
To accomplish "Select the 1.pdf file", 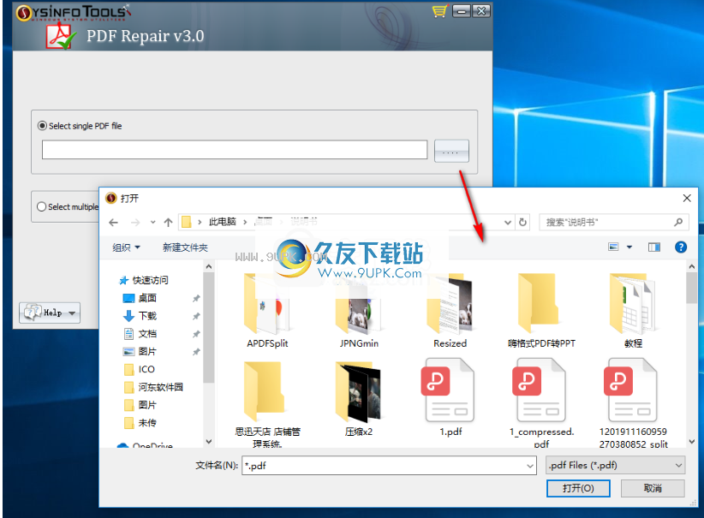I will coord(450,397).
